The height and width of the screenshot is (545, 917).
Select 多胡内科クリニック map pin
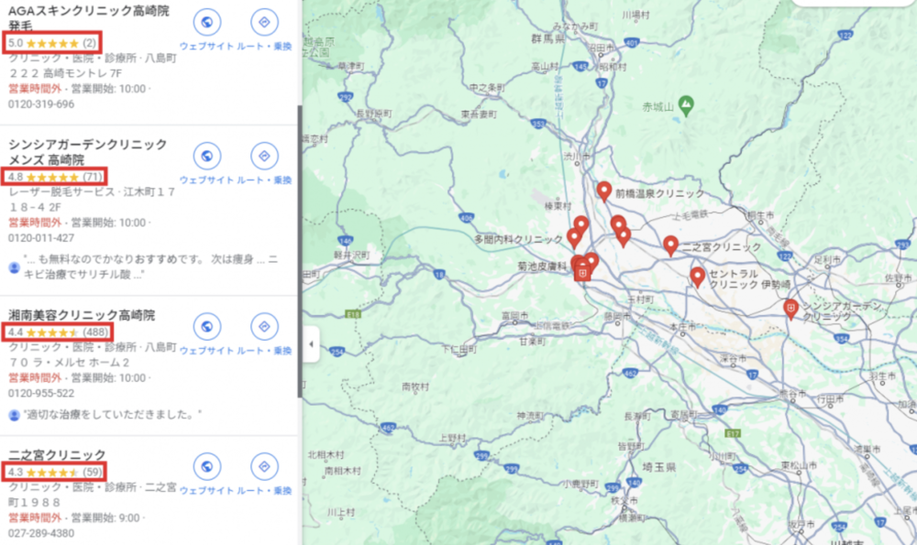pos(574,238)
